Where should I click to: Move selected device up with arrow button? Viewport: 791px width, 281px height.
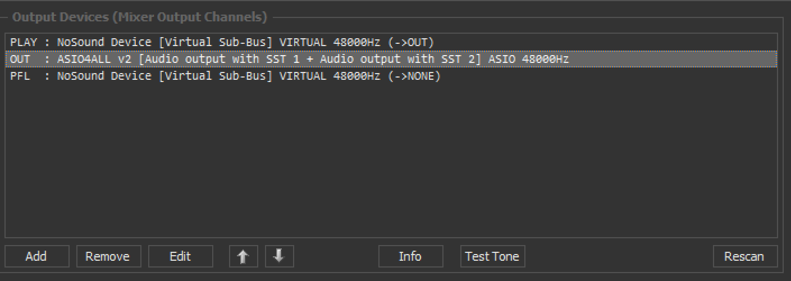pyautogui.click(x=243, y=256)
